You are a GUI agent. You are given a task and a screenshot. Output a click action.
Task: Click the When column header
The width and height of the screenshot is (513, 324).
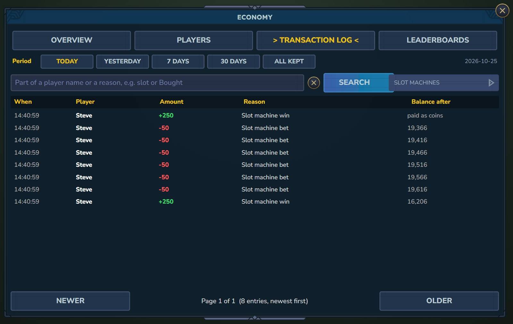click(x=23, y=102)
